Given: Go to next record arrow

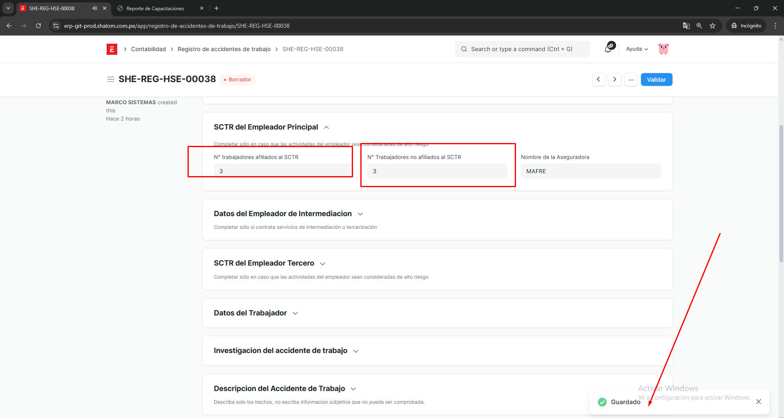Looking at the screenshot, I should pos(614,79).
